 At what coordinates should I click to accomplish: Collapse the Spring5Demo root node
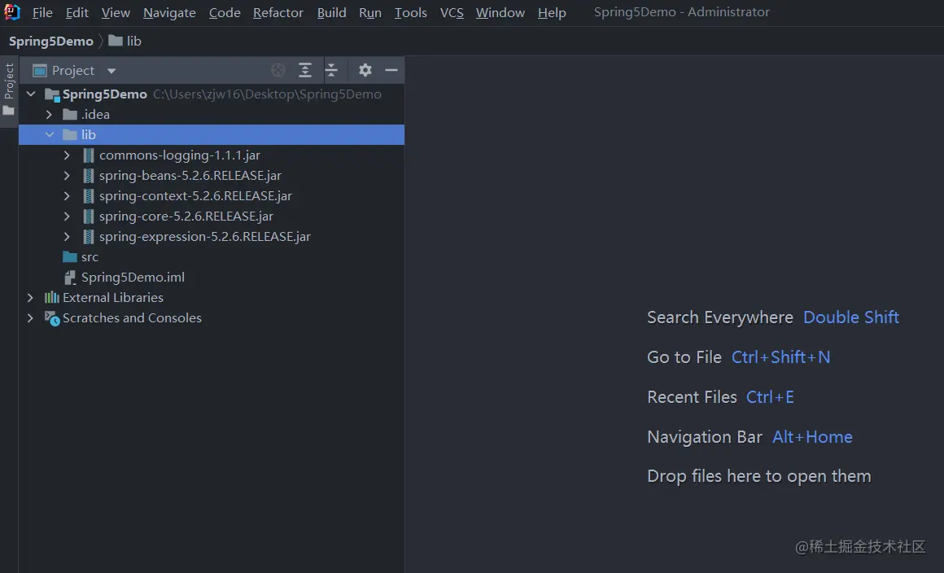click(31, 94)
